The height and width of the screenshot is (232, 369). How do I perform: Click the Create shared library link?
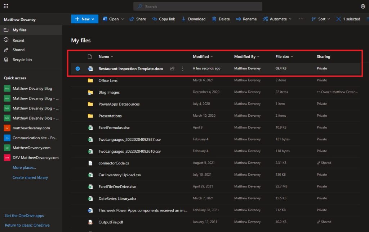tap(30, 177)
